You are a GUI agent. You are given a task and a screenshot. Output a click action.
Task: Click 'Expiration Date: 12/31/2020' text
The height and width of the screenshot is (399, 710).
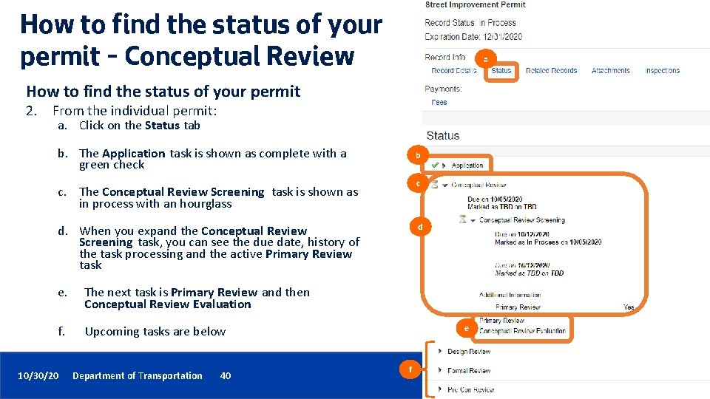pyautogui.click(x=473, y=37)
